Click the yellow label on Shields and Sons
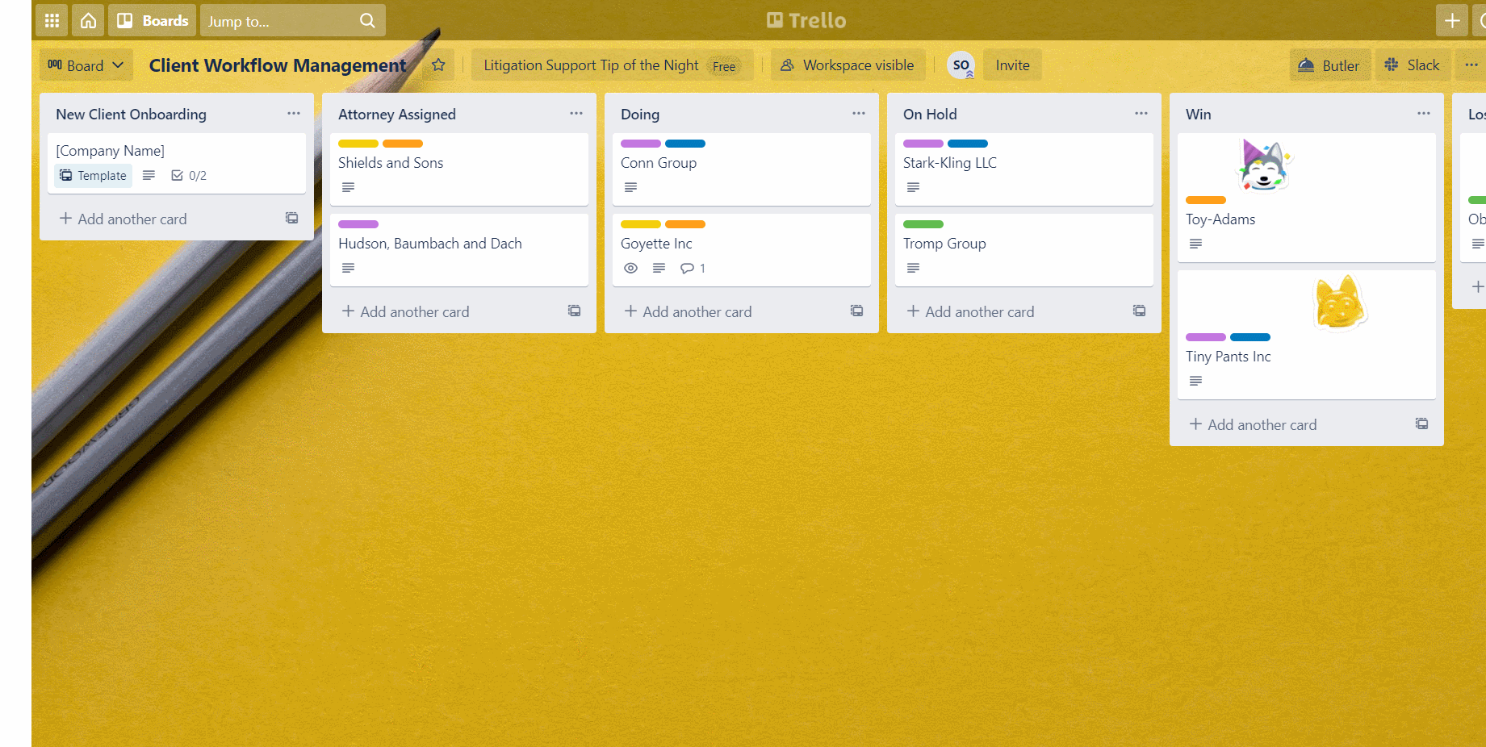Screen dimensions: 1486x747 point(358,144)
